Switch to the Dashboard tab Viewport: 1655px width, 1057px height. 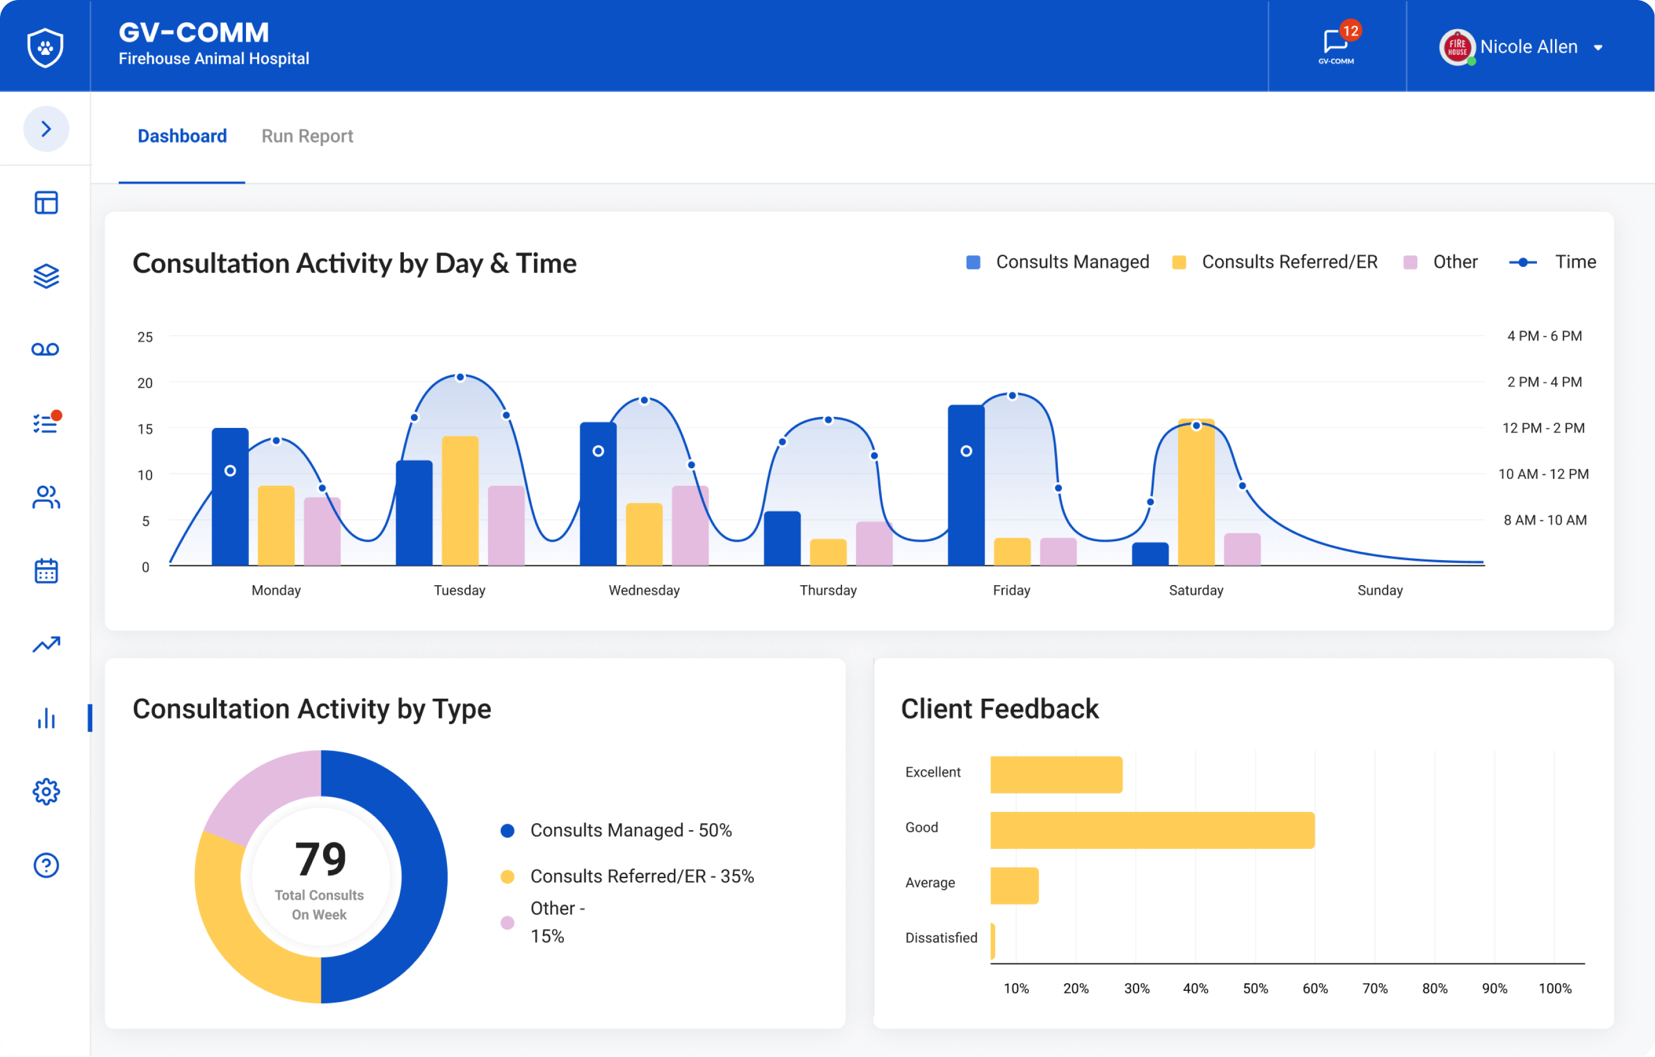coord(182,136)
